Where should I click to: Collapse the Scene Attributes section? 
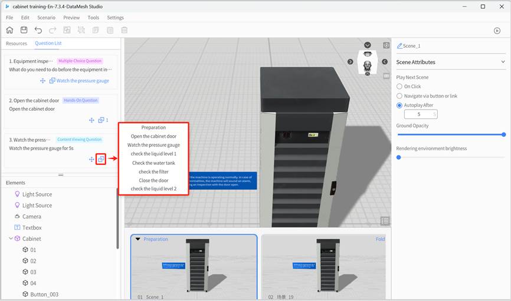click(x=503, y=62)
